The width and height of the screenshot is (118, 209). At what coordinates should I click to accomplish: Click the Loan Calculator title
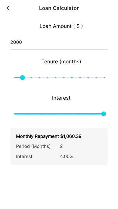(x=59, y=8)
